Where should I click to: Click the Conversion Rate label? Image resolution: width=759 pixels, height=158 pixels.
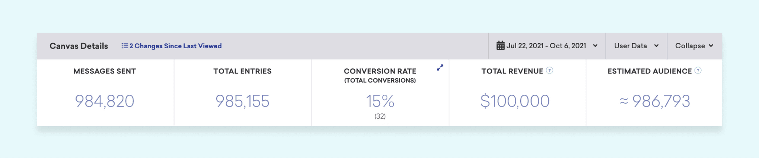pyautogui.click(x=380, y=71)
